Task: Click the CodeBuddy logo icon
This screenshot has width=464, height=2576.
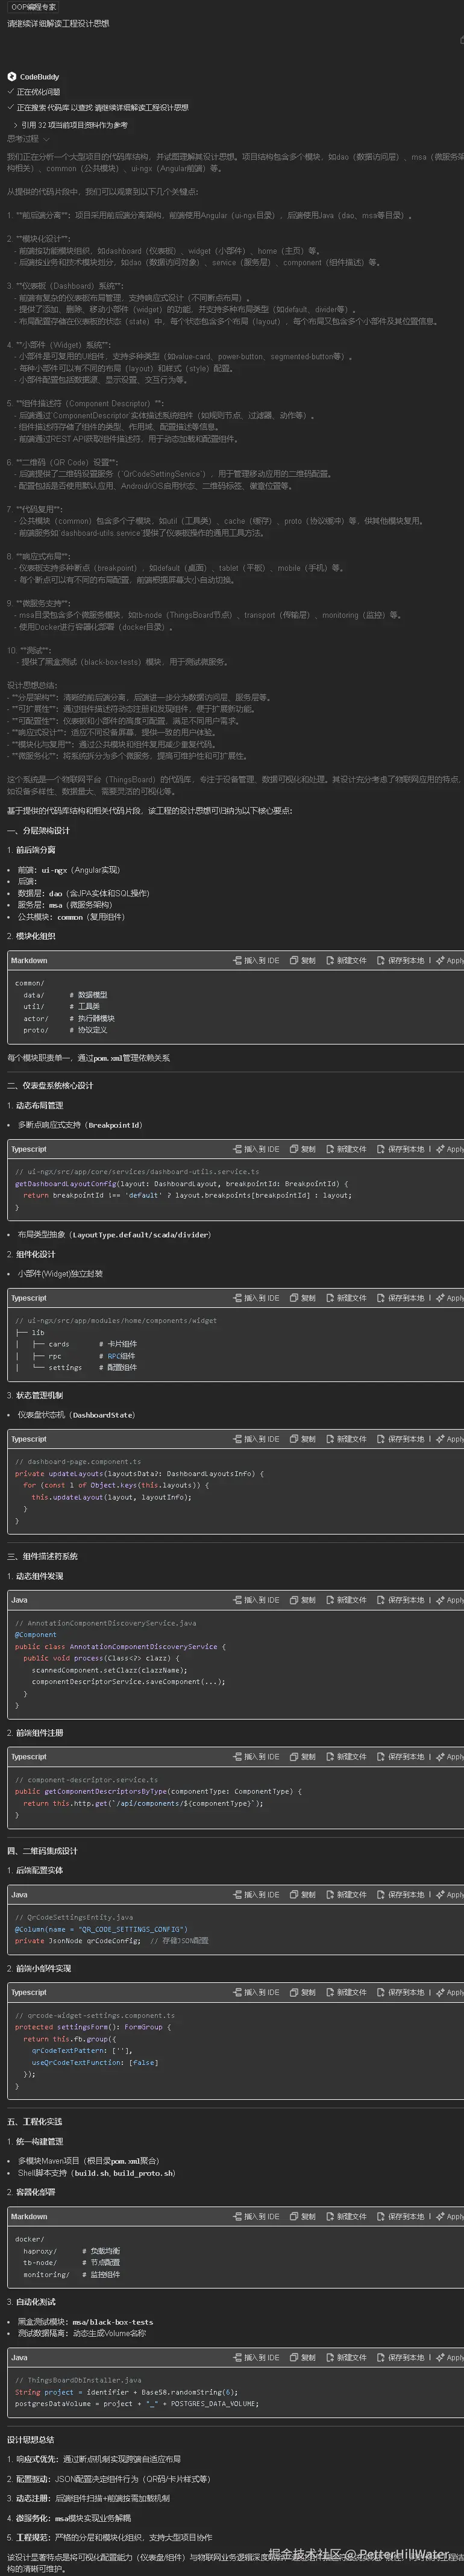Action: pos(12,76)
